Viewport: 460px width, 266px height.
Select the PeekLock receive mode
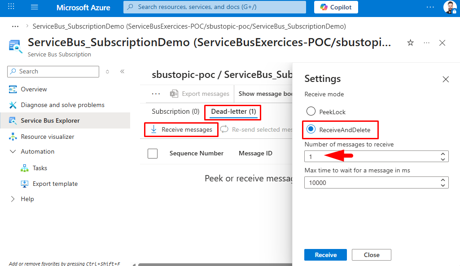tap(311, 111)
